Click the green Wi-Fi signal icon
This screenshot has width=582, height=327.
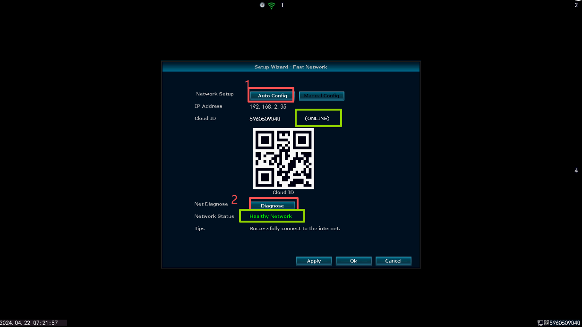tap(272, 6)
